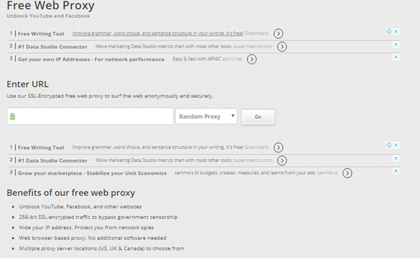The image size is (420, 258).
Task: Click top More marketing Data Studio metrics text
Action: point(164,46)
